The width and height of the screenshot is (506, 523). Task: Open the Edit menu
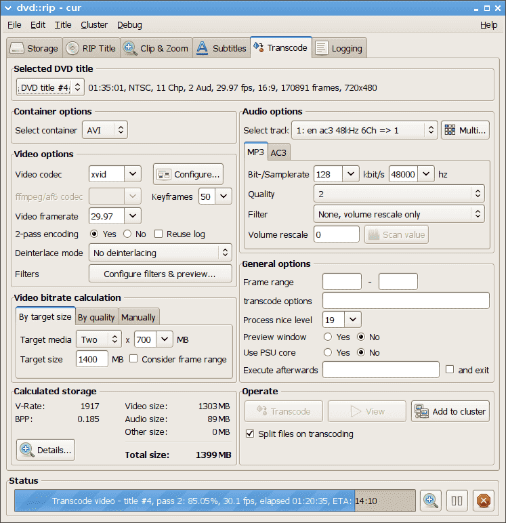(38, 25)
